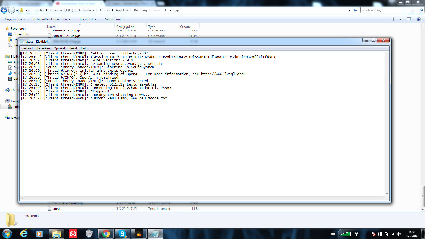Click the volume speaker tray icon
This screenshot has width=425, height=239.
tap(399, 234)
